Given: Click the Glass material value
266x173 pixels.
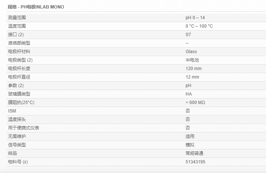Looking at the screenshot, I should (x=191, y=52).
